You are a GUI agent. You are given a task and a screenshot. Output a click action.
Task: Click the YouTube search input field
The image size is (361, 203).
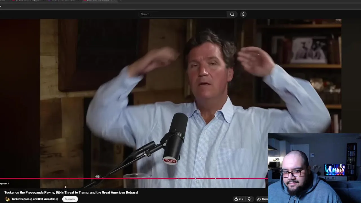pos(182,14)
